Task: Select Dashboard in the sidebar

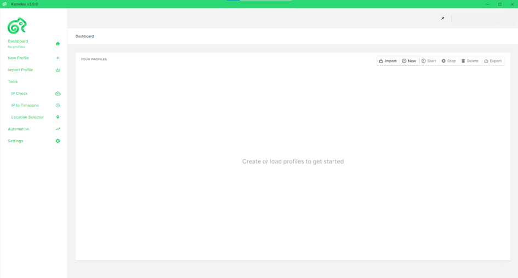Action: (18, 41)
